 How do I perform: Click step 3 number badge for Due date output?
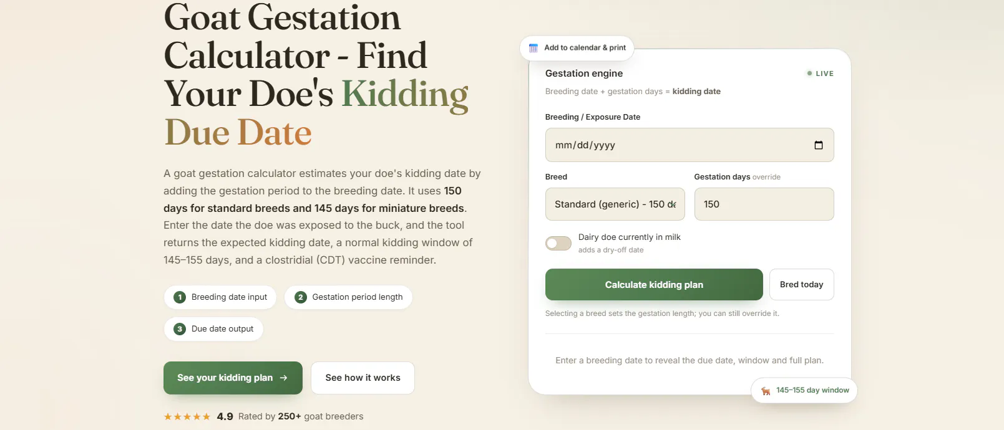point(180,329)
